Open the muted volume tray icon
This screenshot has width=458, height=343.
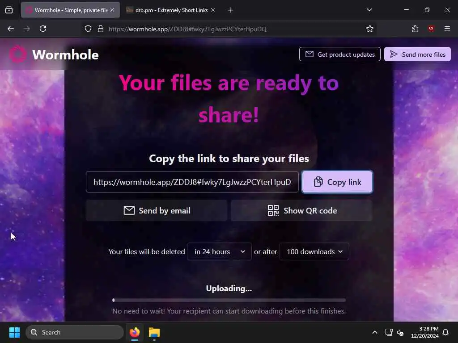pyautogui.click(x=400, y=332)
